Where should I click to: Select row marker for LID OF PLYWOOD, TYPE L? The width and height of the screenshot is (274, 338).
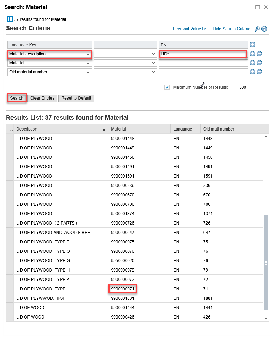tap(10, 289)
